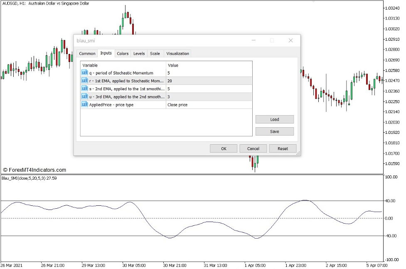Select the Inputs tab

click(106, 53)
